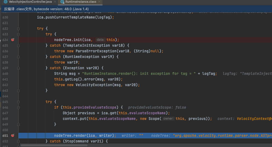
Task: Click line number 640 in the gutter
Action: [x=5, y=73]
